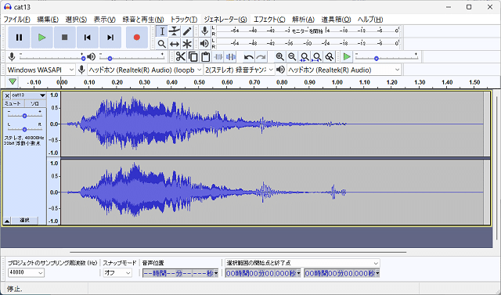Copy selection with the copy icon
The image size is (501, 295).
click(x=193, y=57)
